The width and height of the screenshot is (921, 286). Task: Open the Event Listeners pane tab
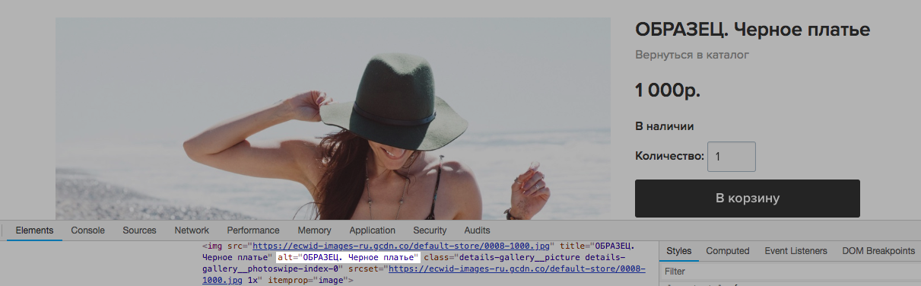[796, 251]
